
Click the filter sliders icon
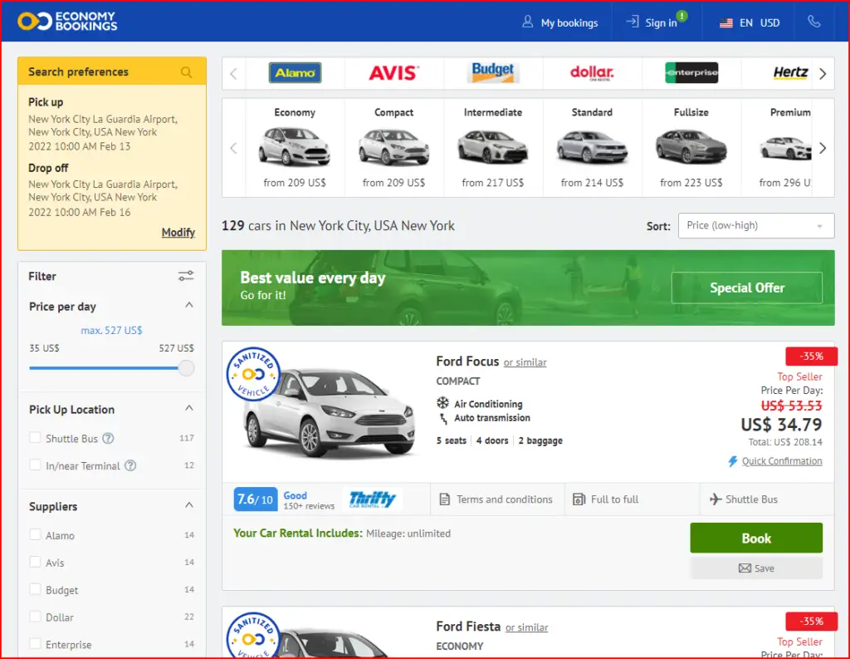(x=186, y=276)
